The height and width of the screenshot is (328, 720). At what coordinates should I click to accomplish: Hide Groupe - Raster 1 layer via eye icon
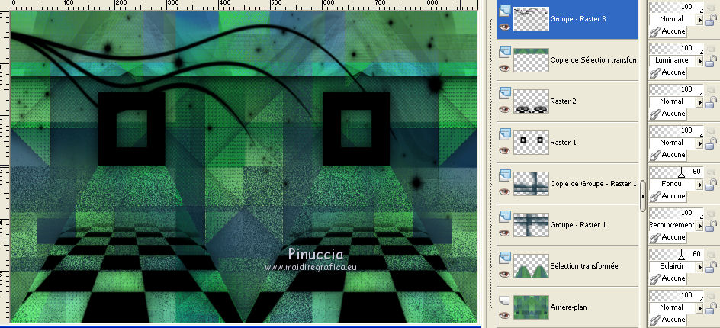[505, 233]
